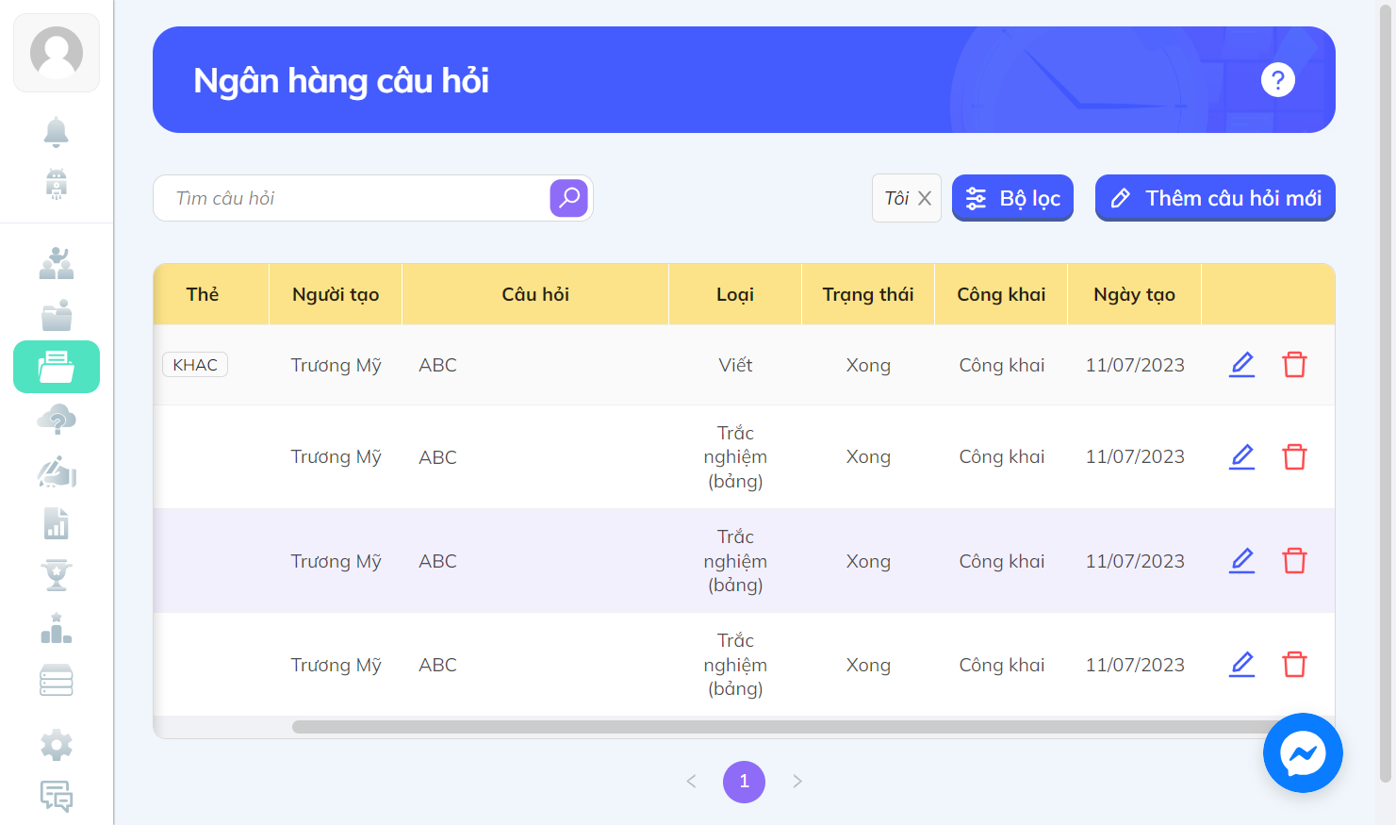1396x825 pixels.
Task: Open the feedback chat bubbles icon
Action: (x=57, y=797)
